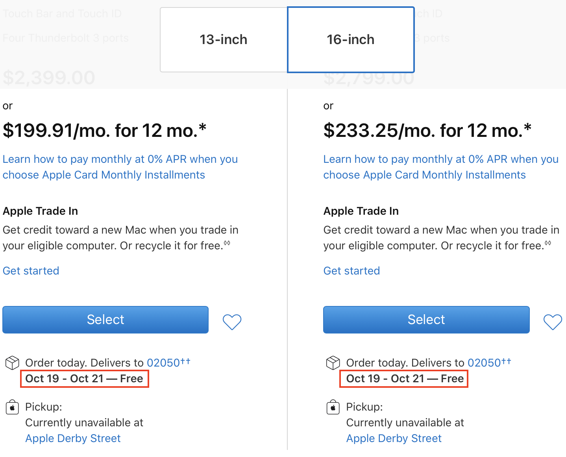Select the $233.25/mo. MacBook Pro
Image resolution: width=566 pixels, height=457 pixels.
click(426, 320)
